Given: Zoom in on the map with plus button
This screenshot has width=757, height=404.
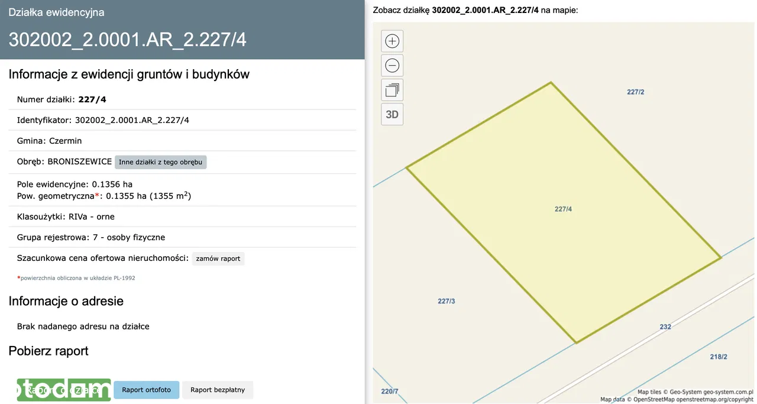Looking at the screenshot, I should pyautogui.click(x=392, y=41).
